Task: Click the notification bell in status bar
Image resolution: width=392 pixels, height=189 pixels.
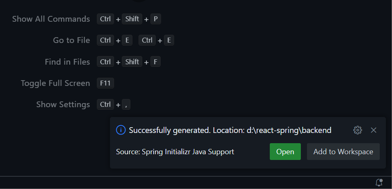Action: pyautogui.click(x=379, y=182)
